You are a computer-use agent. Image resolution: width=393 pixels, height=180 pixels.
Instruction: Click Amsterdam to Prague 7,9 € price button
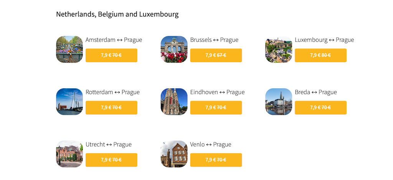[111, 55]
